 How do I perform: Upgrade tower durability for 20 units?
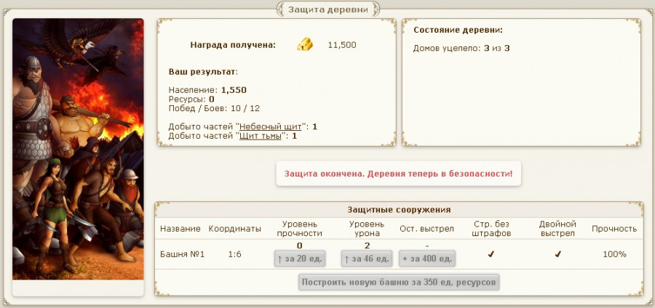pyautogui.click(x=300, y=259)
